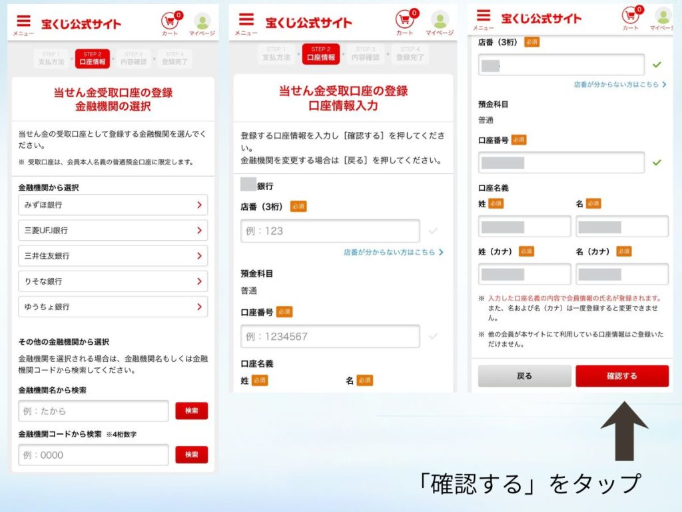Open マイページ from the left screen header

202,20
